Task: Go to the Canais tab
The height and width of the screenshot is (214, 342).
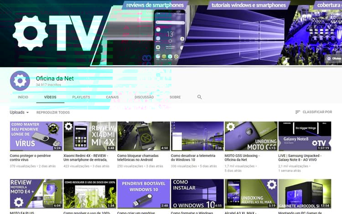Action: [x=112, y=97]
